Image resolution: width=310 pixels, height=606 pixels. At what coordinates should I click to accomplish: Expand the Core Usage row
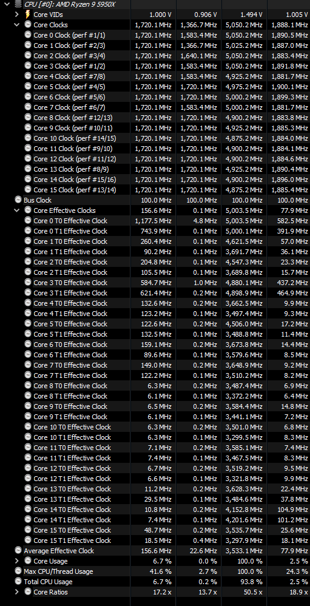point(16,561)
